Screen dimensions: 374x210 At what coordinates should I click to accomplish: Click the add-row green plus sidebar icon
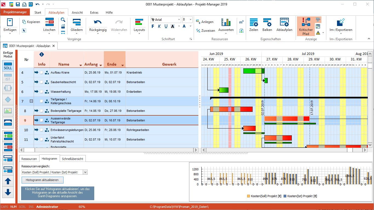pyautogui.click(x=8, y=136)
